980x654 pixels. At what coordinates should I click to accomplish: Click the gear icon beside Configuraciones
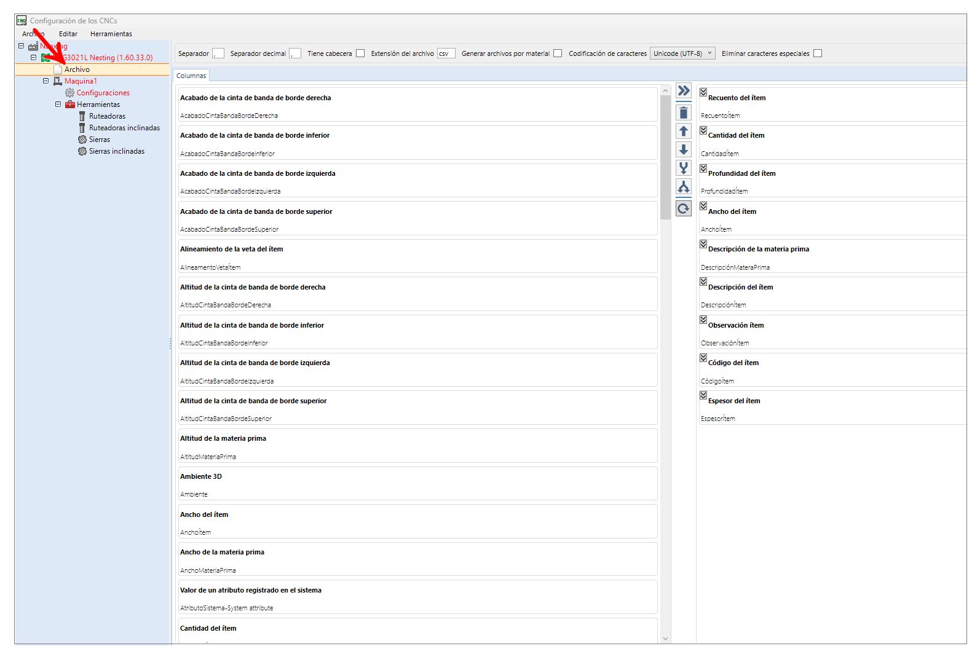pyautogui.click(x=70, y=93)
